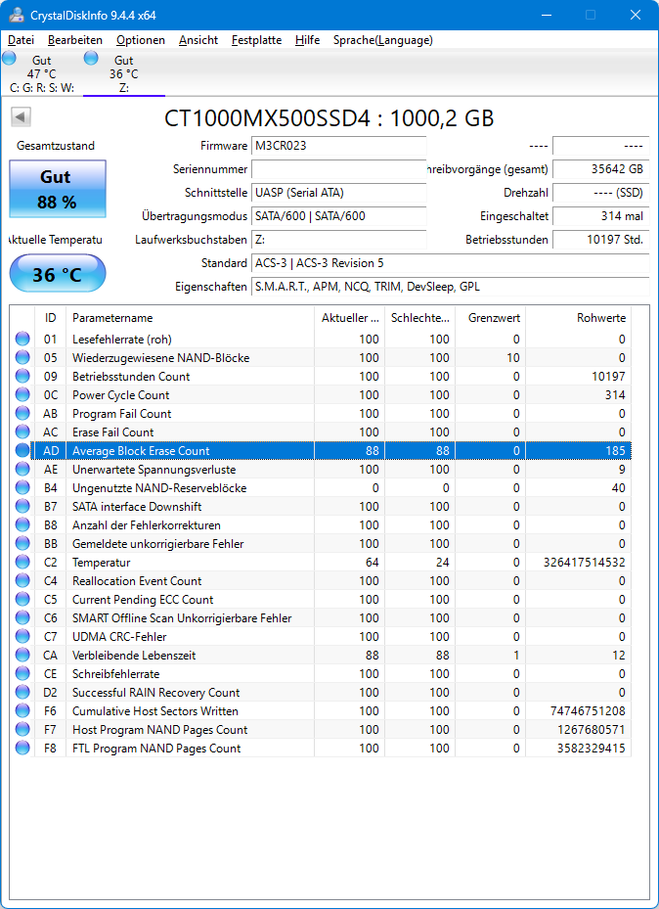Select the first disk status orb at 47 °C
659x909 pixels.
pos(9,58)
